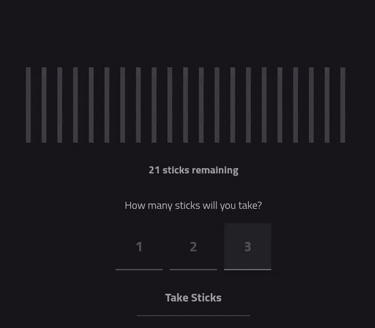375x328 pixels.
Task: Click the second stick from the left
Action: click(44, 105)
